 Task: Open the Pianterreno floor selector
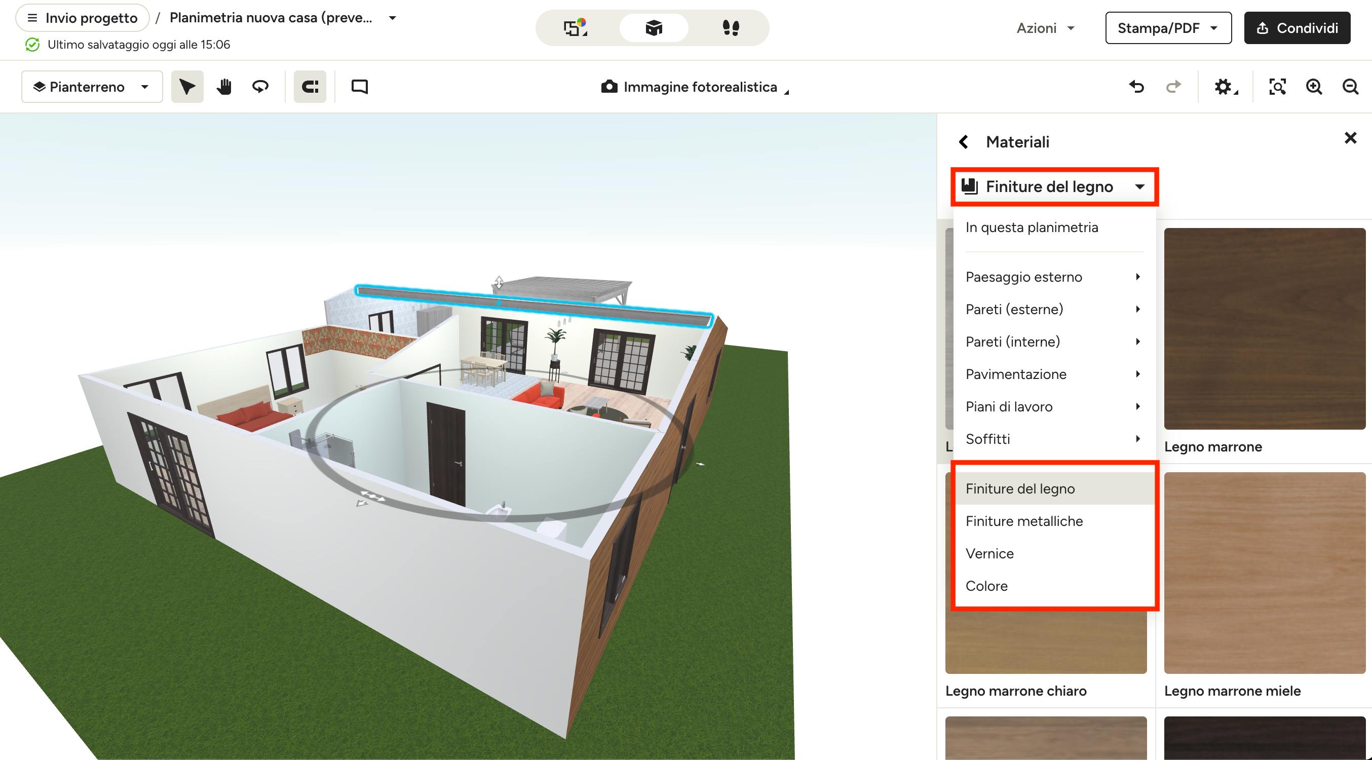92,86
